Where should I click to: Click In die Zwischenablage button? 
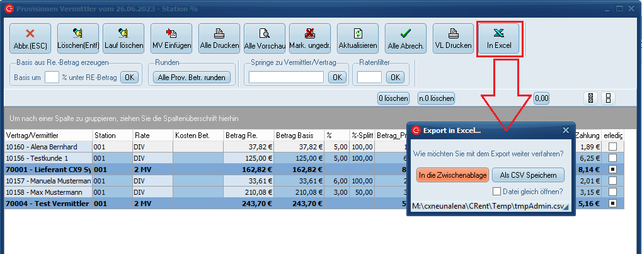452,175
